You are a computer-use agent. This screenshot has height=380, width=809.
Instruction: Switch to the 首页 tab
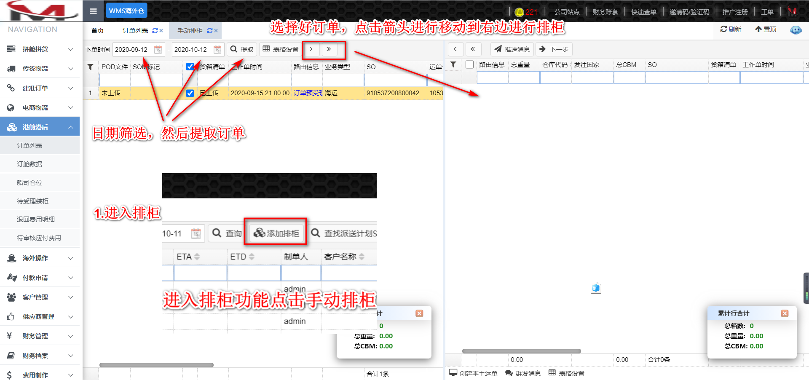coord(97,31)
